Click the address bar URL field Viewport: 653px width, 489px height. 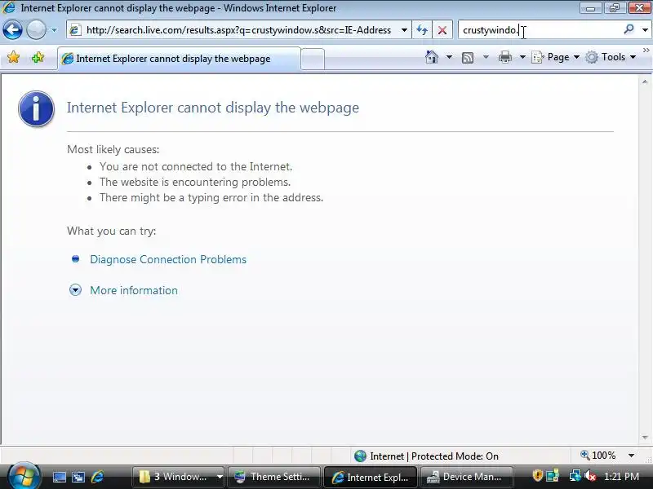pos(238,30)
